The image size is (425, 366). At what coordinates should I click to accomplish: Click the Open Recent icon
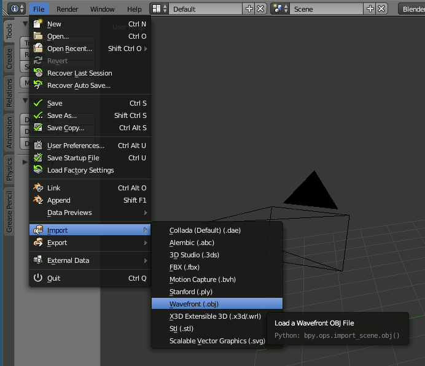pyautogui.click(x=38, y=49)
